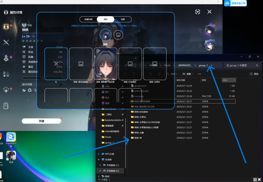This screenshot has width=263, height=182.
Task: Select the placeholder image circle beside 秧秧
Action: [x=118, y=35]
